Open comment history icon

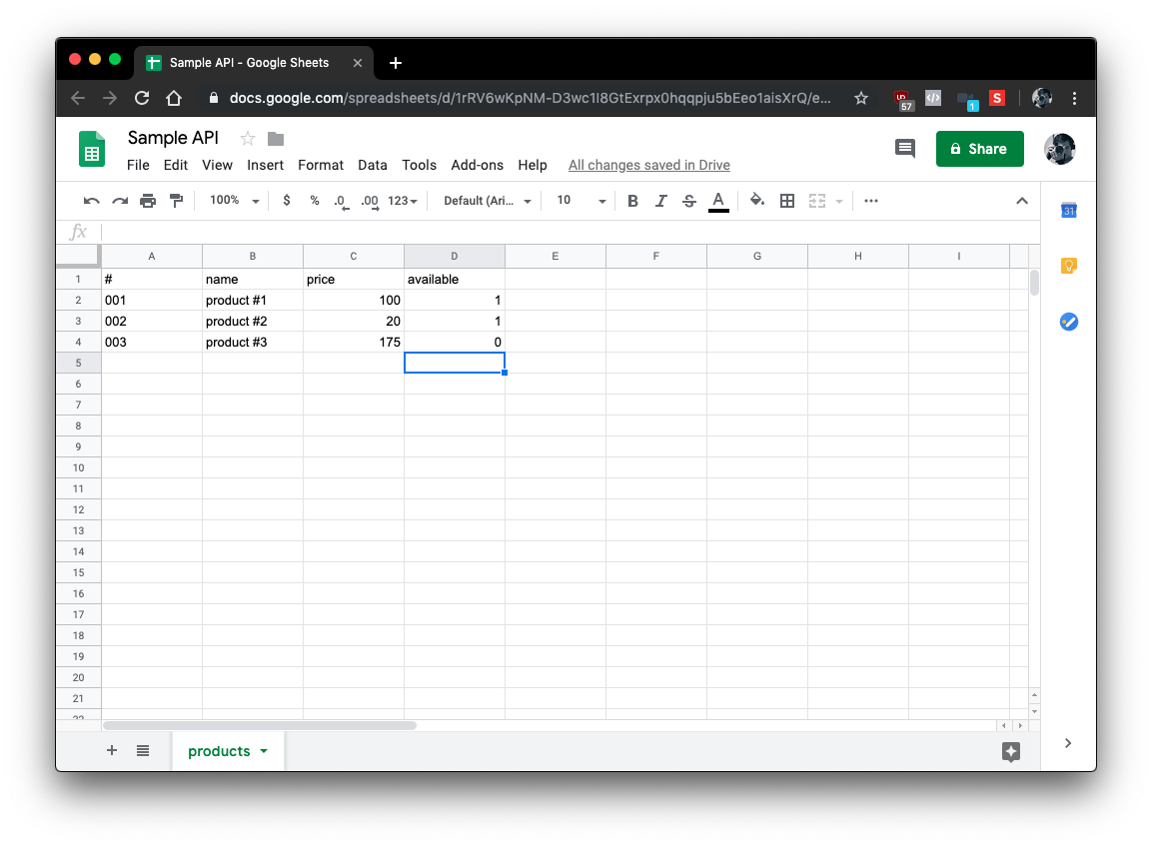[x=905, y=148]
